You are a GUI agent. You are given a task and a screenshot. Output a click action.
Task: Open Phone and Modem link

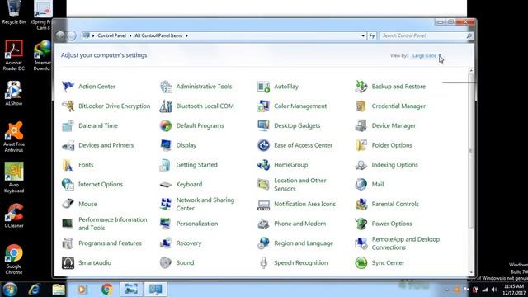coord(299,224)
